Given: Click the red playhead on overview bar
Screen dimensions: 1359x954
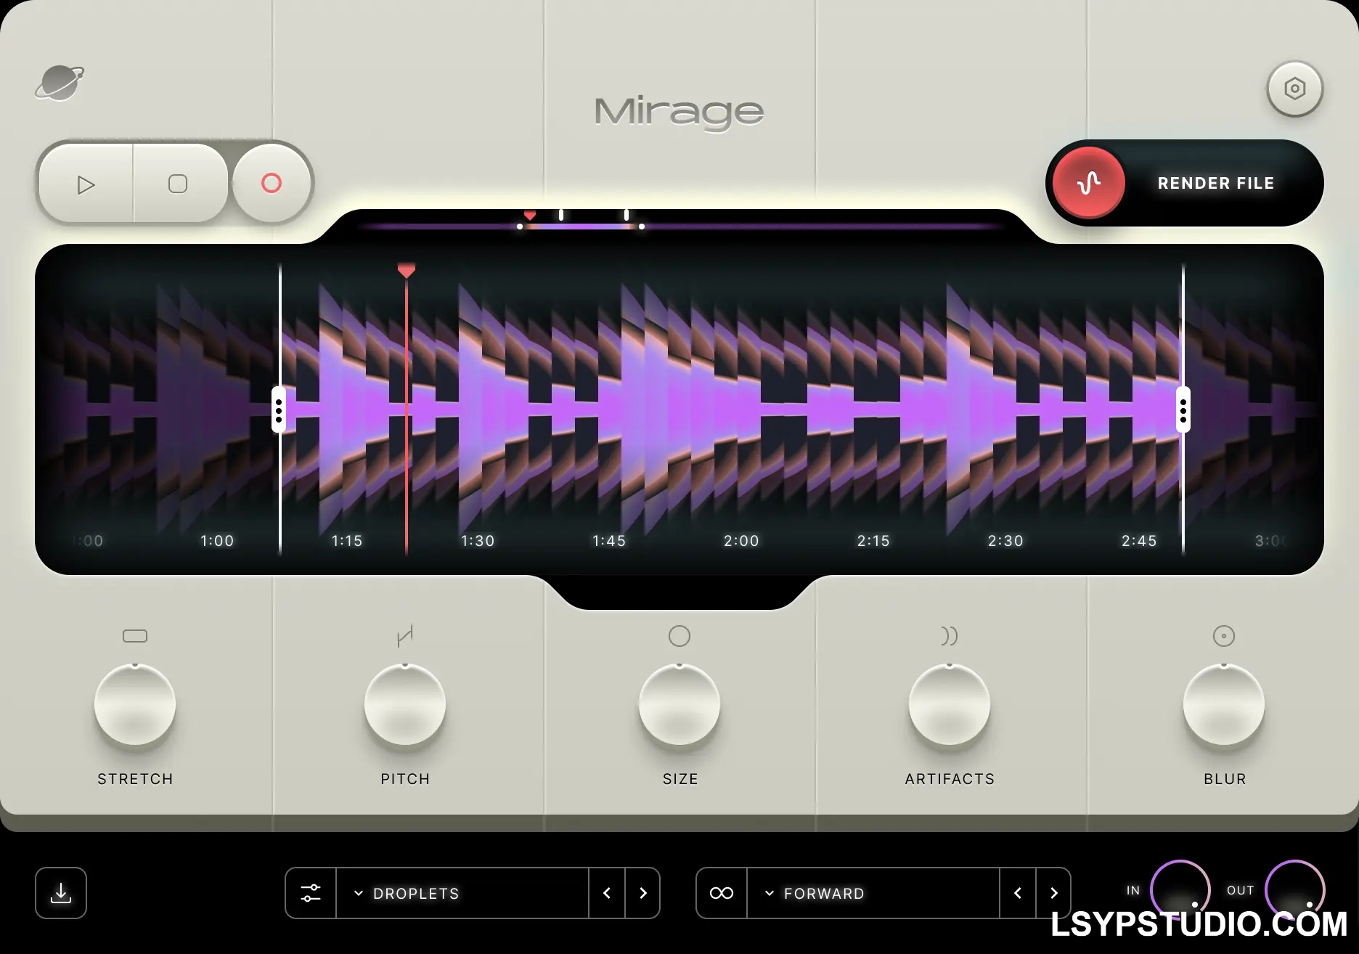Looking at the screenshot, I should pyautogui.click(x=530, y=215).
